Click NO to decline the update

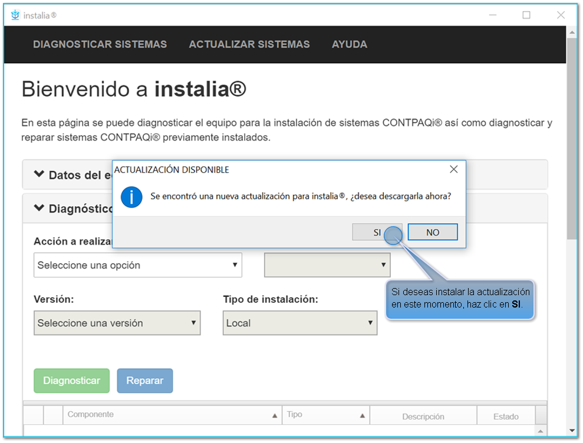point(433,232)
